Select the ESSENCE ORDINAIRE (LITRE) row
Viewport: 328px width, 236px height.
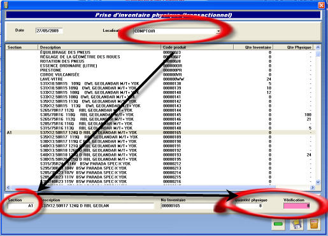(160, 66)
